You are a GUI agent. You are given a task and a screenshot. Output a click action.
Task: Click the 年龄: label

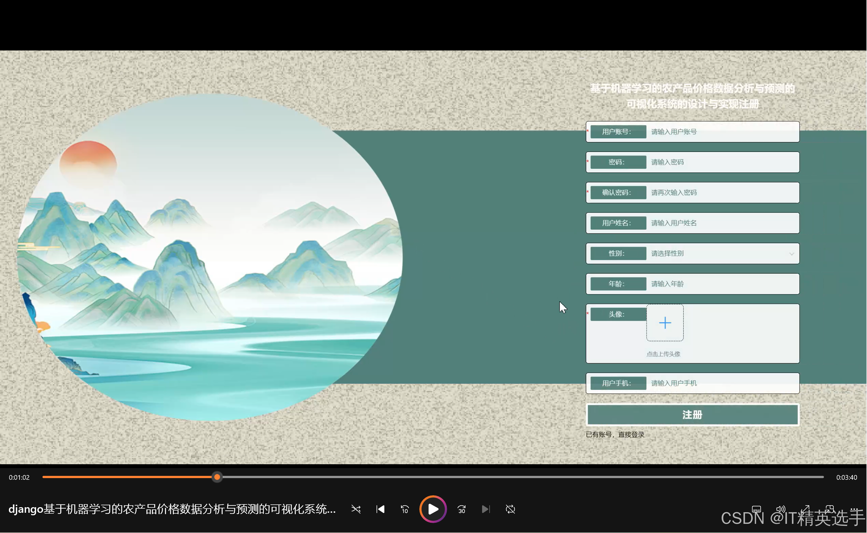[x=618, y=284]
